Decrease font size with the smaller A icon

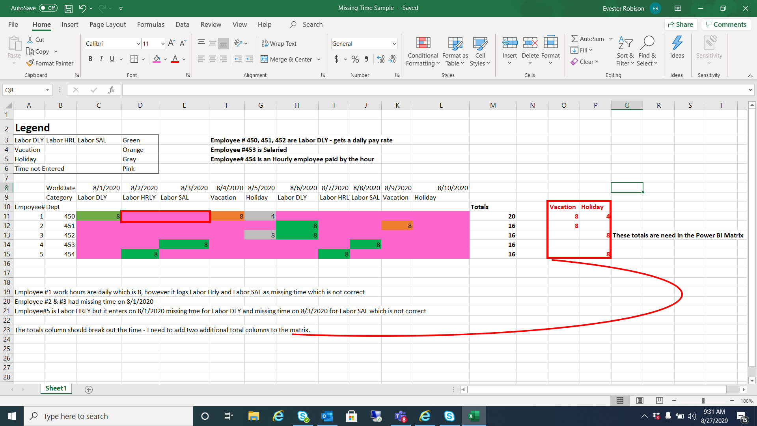pos(183,43)
